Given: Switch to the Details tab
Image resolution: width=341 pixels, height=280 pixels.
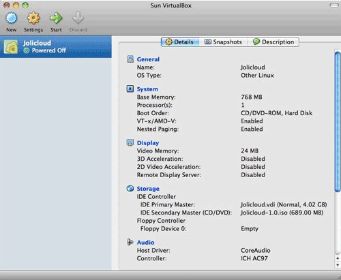Looking at the screenshot, I should pyautogui.click(x=180, y=42).
